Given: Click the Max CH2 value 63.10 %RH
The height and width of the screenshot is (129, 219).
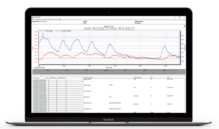Looking at the screenshot, I should pyautogui.click(x=170, y=79).
